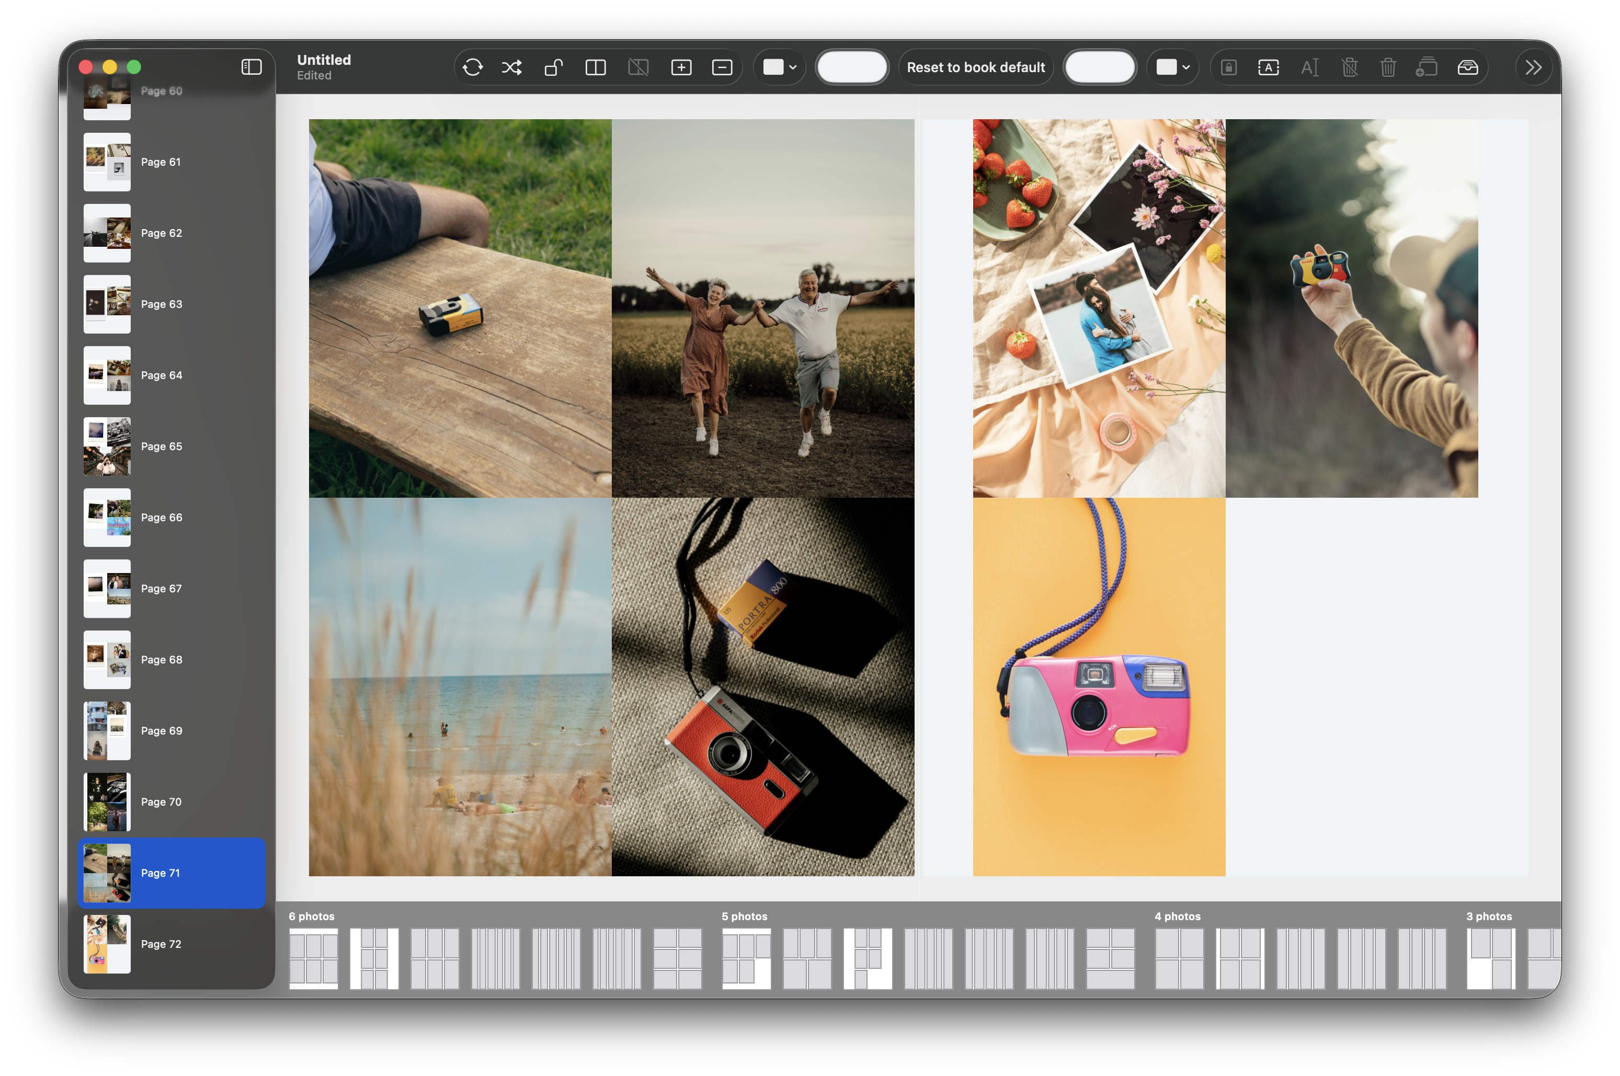Click the plain trash delete icon
The image size is (1620, 1076).
pos(1388,67)
